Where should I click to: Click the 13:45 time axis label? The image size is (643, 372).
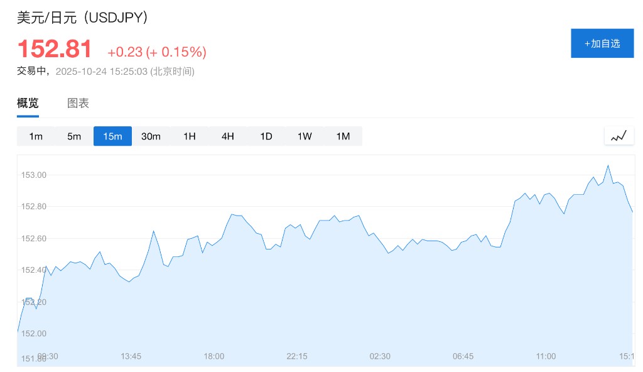click(131, 356)
